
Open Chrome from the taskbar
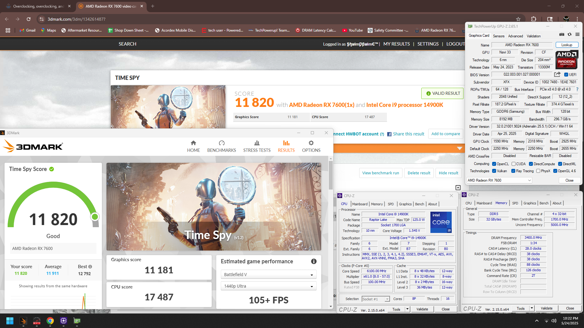pyautogui.click(x=50, y=321)
